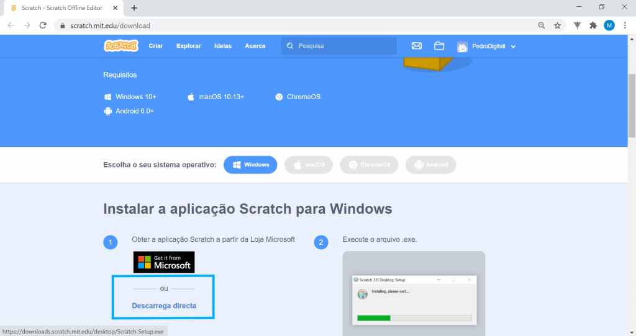Screen dimensions: 636x336
Task: Click the browser forward arrow
Action: pyautogui.click(x=27, y=25)
